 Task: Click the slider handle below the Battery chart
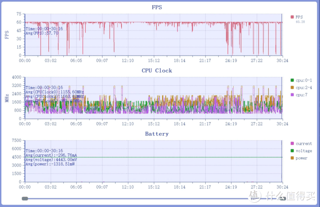pos(25,198)
